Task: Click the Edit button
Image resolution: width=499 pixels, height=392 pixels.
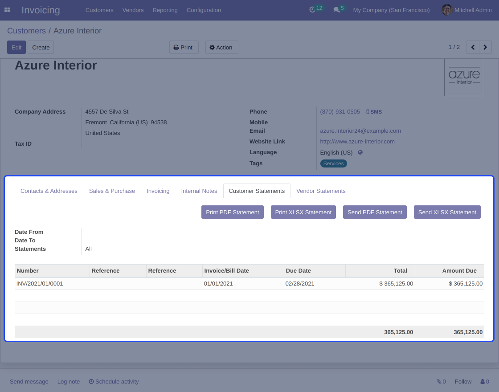Action: click(16, 47)
